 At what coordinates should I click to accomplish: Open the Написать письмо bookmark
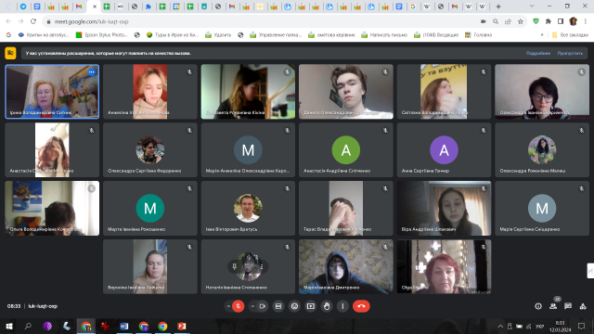tap(384, 35)
